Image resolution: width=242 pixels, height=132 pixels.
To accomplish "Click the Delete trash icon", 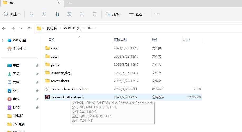I will pos(95,14).
